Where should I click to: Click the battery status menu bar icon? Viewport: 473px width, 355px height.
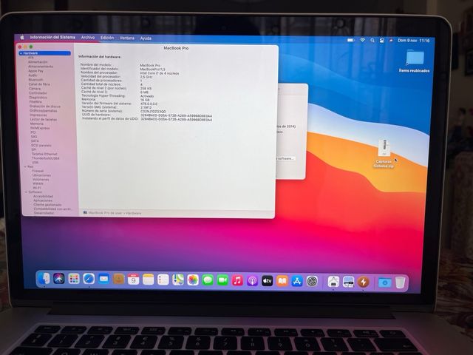point(351,40)
